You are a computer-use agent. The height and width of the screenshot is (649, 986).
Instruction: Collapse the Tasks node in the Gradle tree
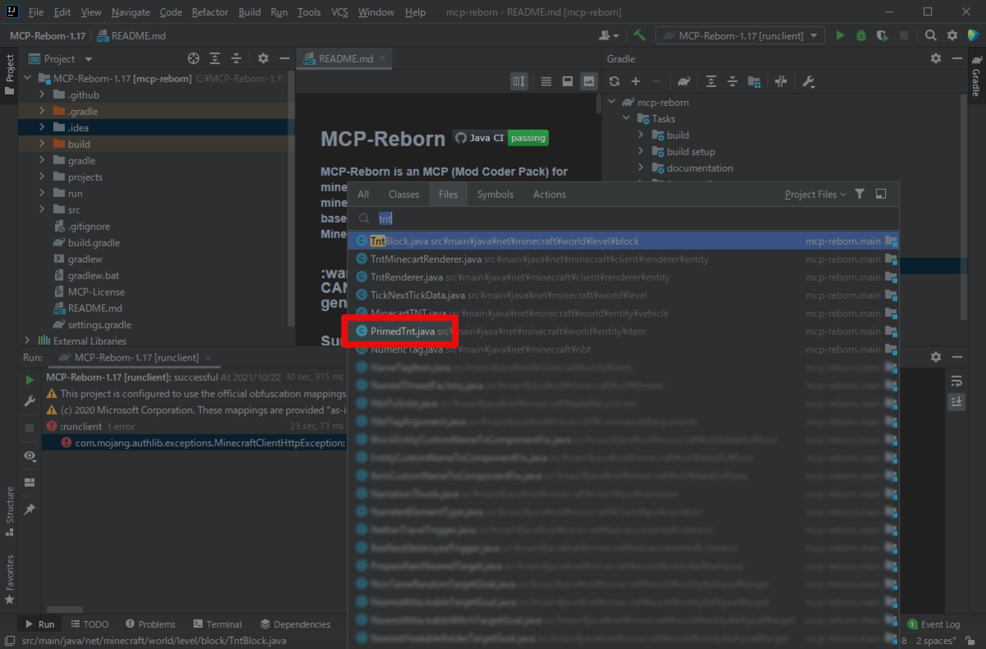point(627,118)
